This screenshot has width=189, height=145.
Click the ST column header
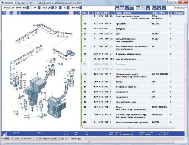point(171,13)
